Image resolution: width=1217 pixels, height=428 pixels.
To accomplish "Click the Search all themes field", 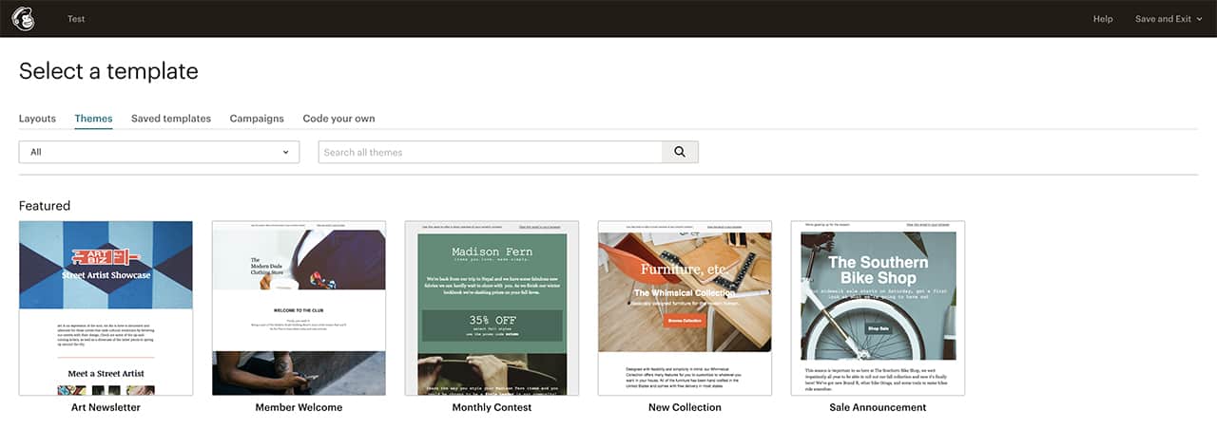I will [x=490, y=152].
